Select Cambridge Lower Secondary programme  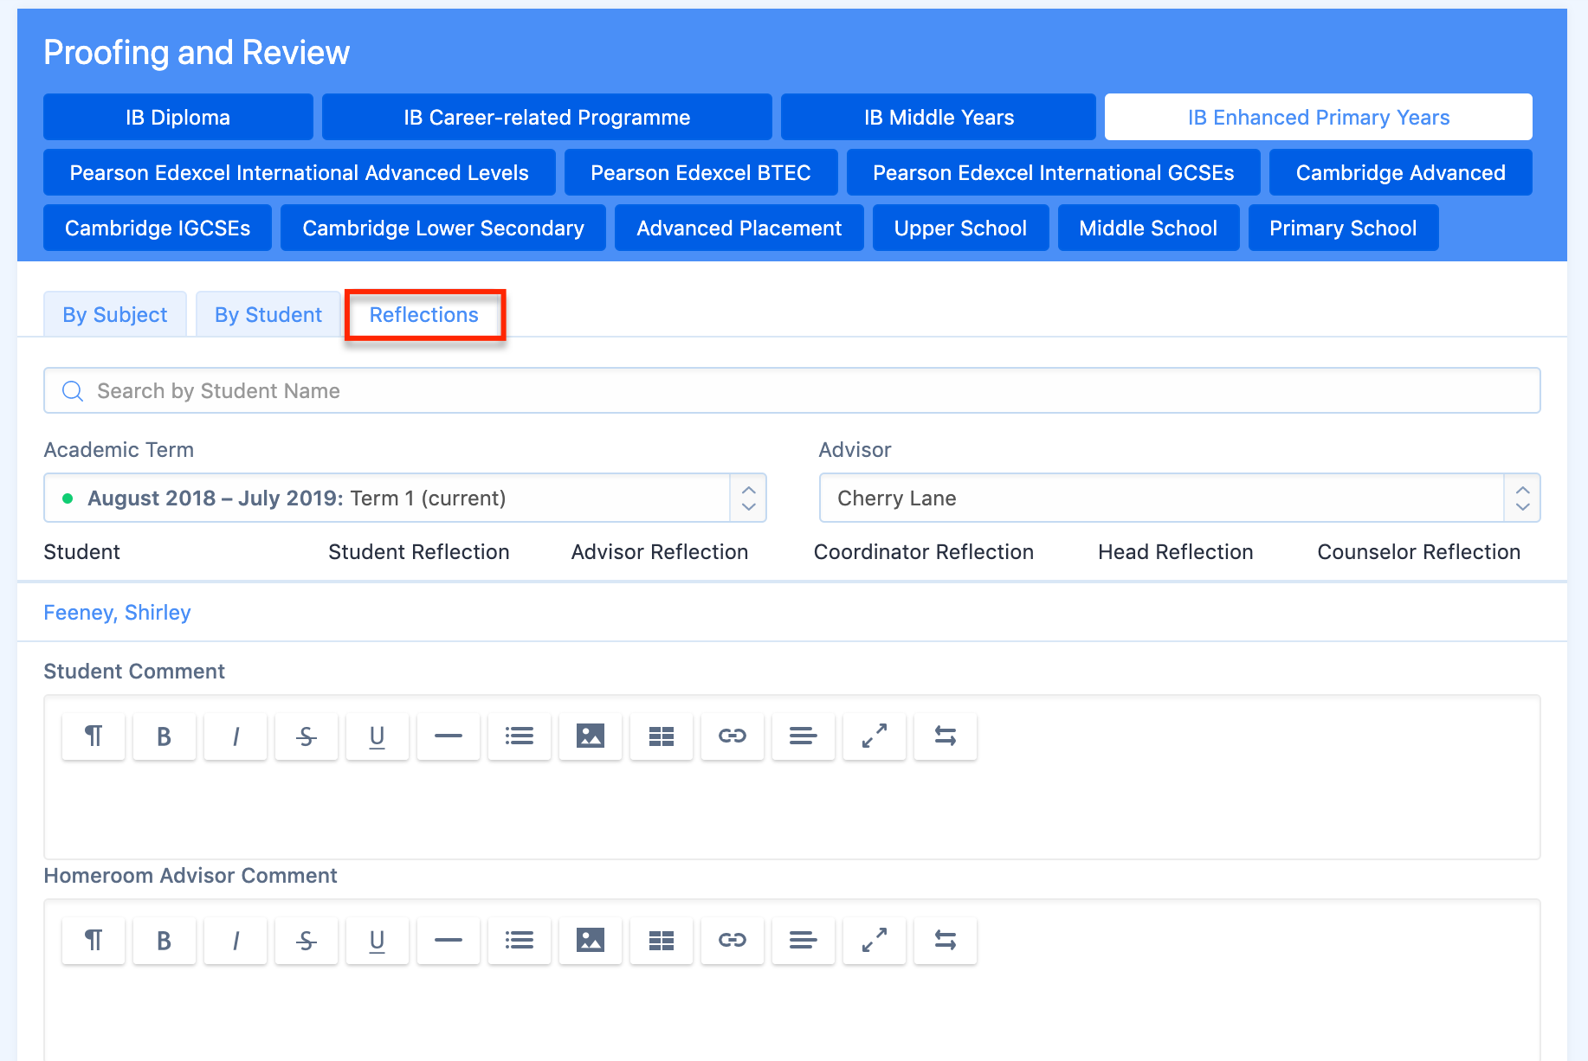pyautogui.click(x=443, y=228)
